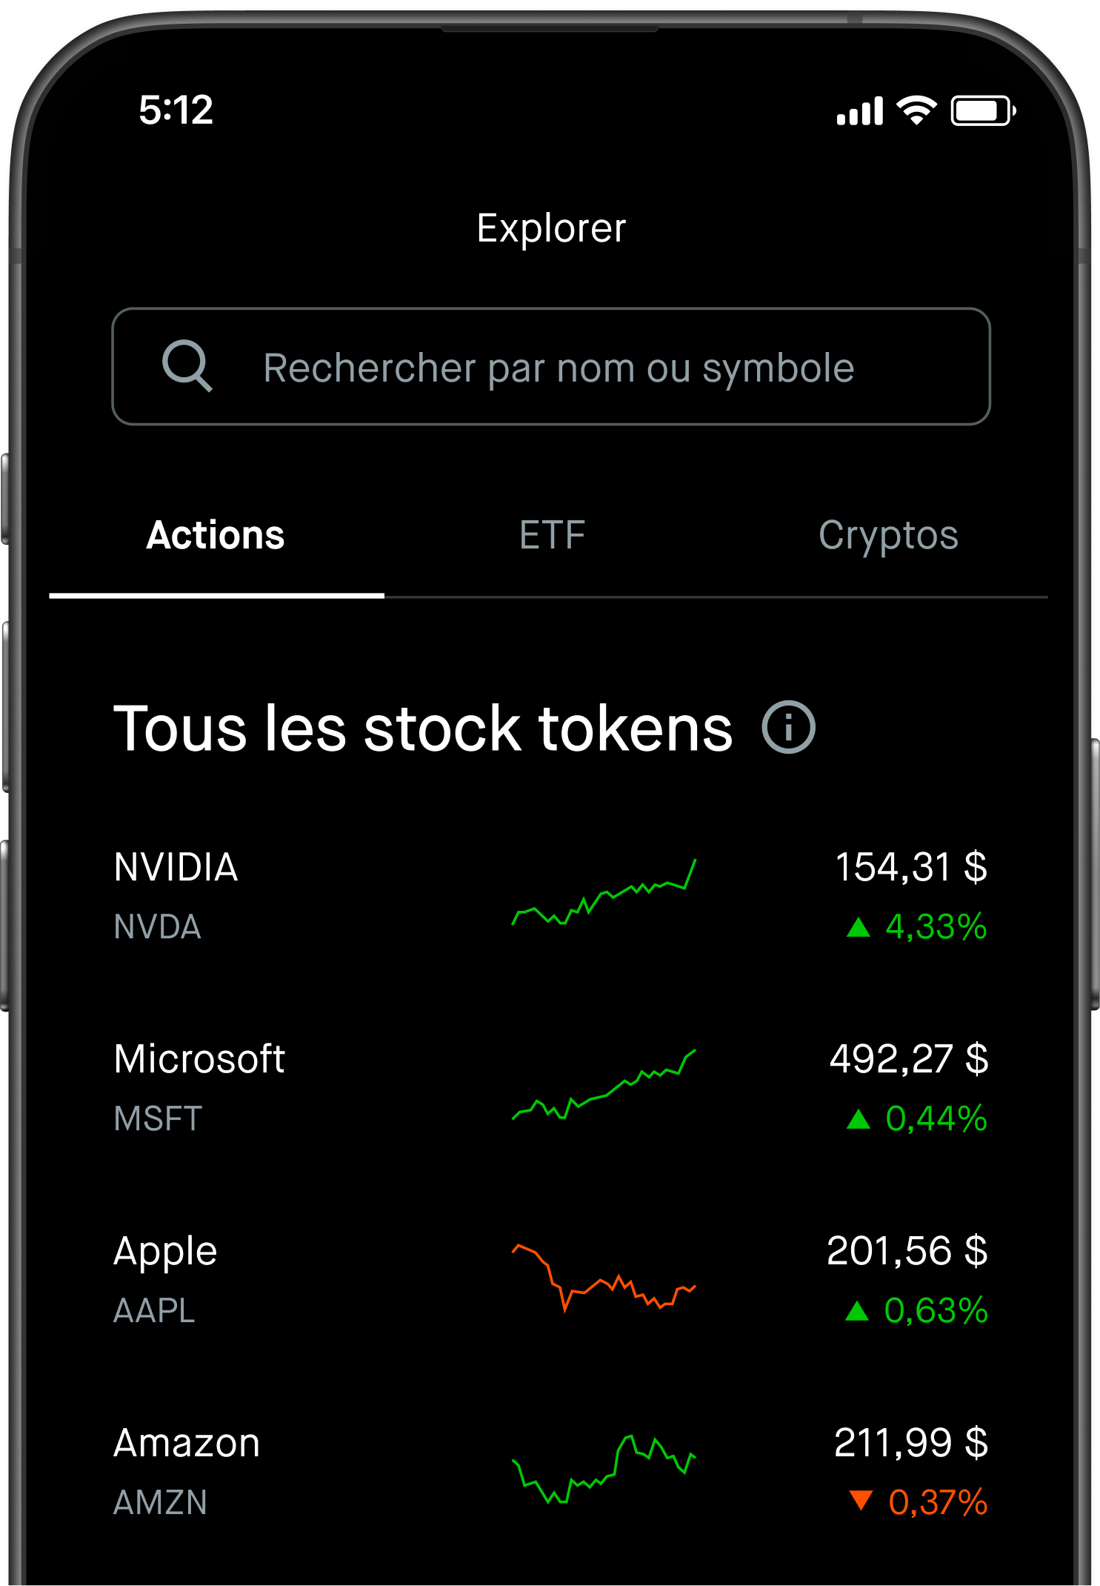Screen dimensions: 1100x1586
Task: Tap the cellular signal bars icon
Action: point(859,111)
